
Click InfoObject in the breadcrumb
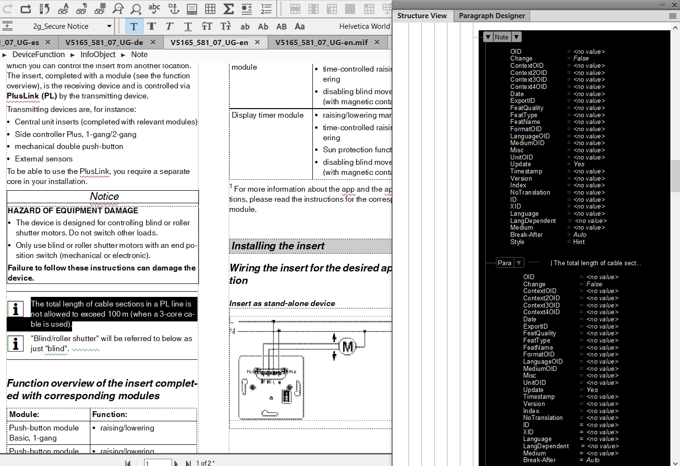click(x=98, y=55)
